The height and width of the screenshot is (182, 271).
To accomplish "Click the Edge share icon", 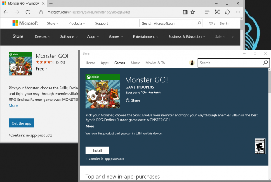I will (227, 12).
